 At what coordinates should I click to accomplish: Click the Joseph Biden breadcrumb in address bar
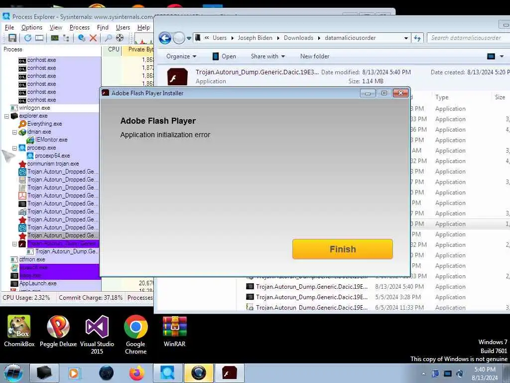point(255,38)
